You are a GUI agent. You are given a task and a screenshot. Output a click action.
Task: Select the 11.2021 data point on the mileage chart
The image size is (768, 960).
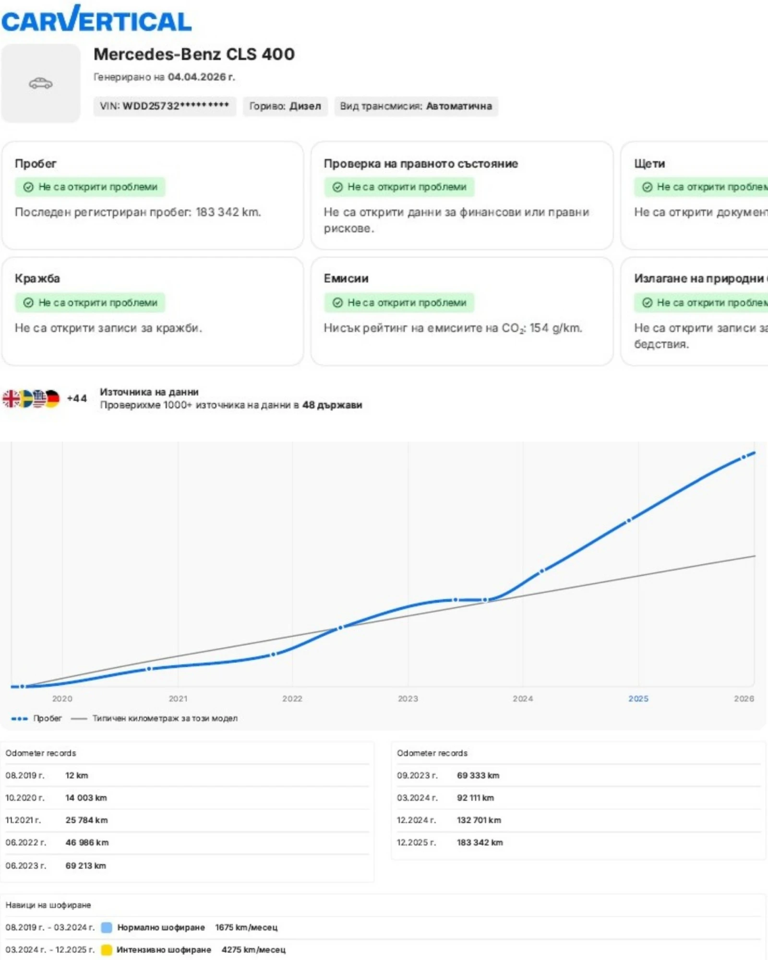(x=273, y=654)
